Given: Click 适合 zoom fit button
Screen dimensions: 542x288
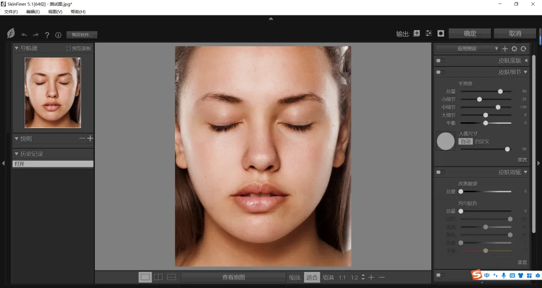Looking at the screenshot, I should pyautogui.click(x=312, y=277).
